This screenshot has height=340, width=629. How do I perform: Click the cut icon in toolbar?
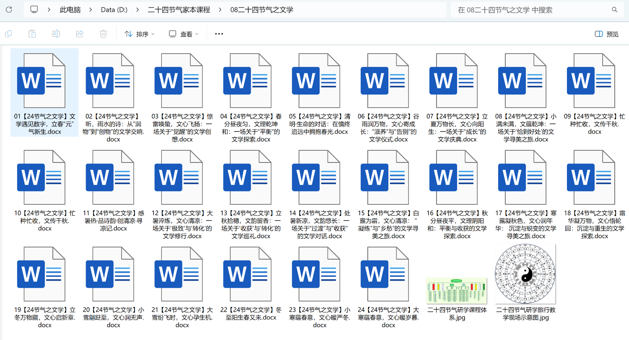8,34
